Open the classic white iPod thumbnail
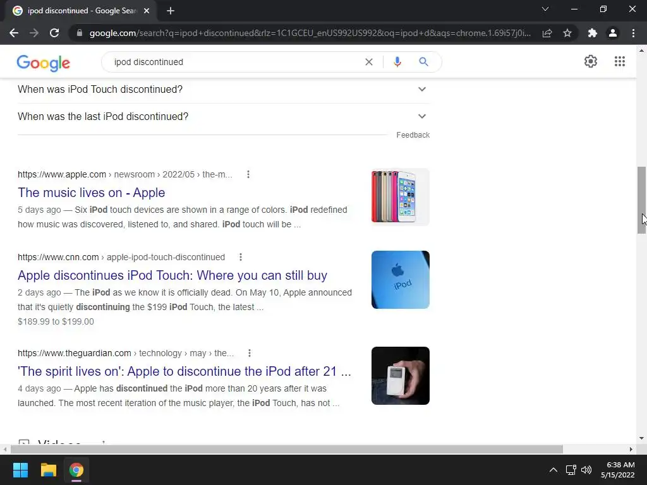647x485 pixels. coord(400,376)
